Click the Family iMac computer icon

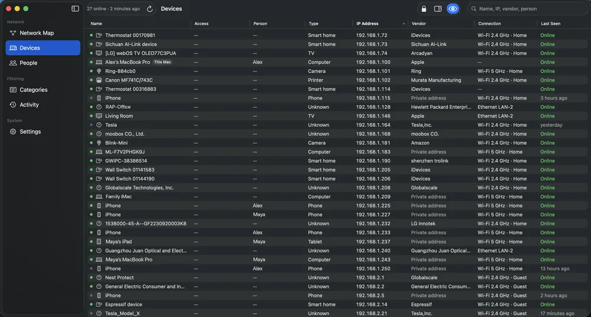pos(99,196)
